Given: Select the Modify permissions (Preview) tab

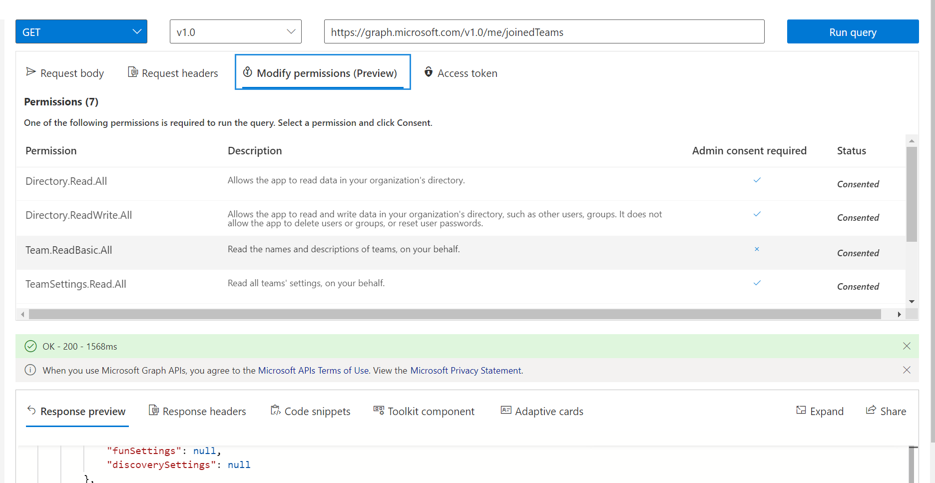Looking at the screenshot, I should [x=323, y=72].
